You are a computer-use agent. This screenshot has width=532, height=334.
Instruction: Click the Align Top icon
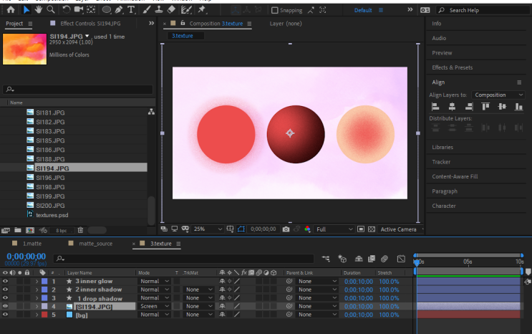pyautogui.click(x=486, y=106)
